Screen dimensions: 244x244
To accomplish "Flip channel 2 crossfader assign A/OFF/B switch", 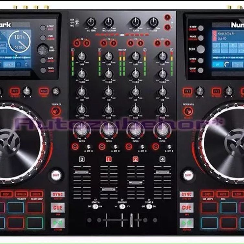I will pyautogui.click(x=142, y=146).
